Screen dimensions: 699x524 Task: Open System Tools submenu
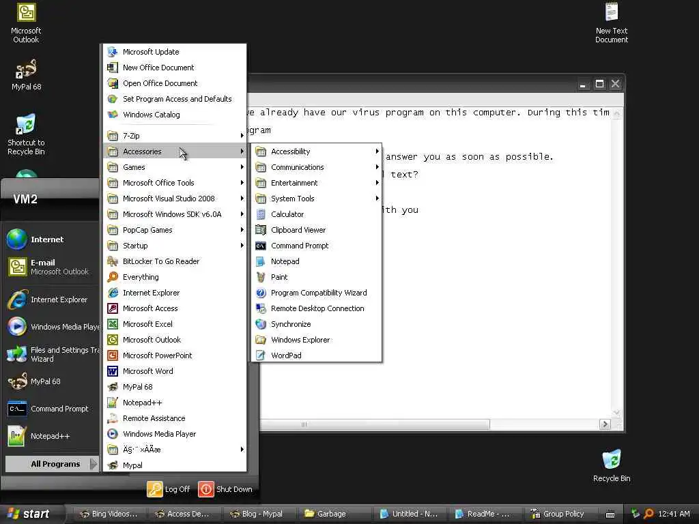point(316,199)
